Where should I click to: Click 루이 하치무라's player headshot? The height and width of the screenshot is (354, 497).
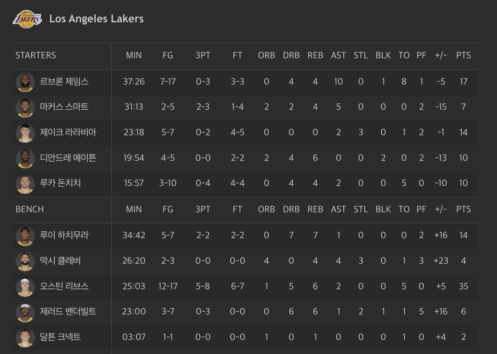coord(25,236)
